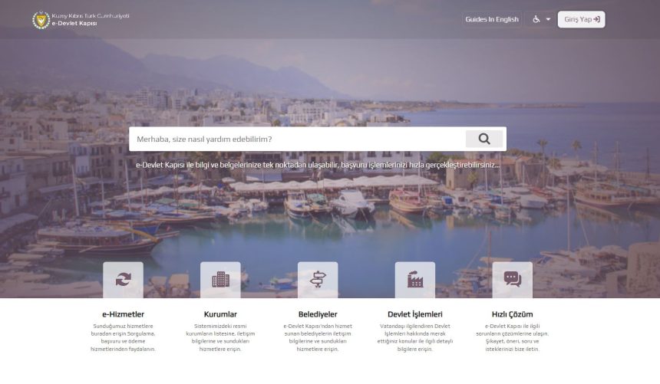Click the e-Hizmetler description text
660x384 pixels.
point(123,337)
